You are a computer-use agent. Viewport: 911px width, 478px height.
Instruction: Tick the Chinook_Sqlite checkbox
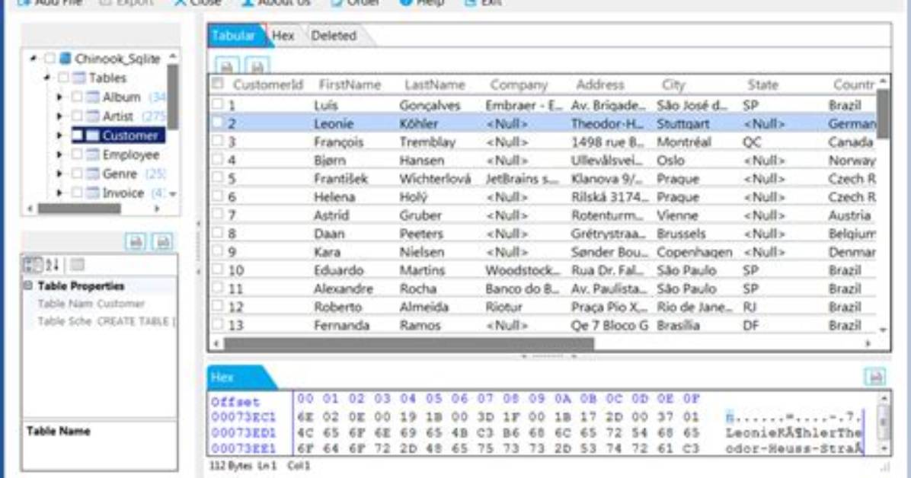click(50, 59)
